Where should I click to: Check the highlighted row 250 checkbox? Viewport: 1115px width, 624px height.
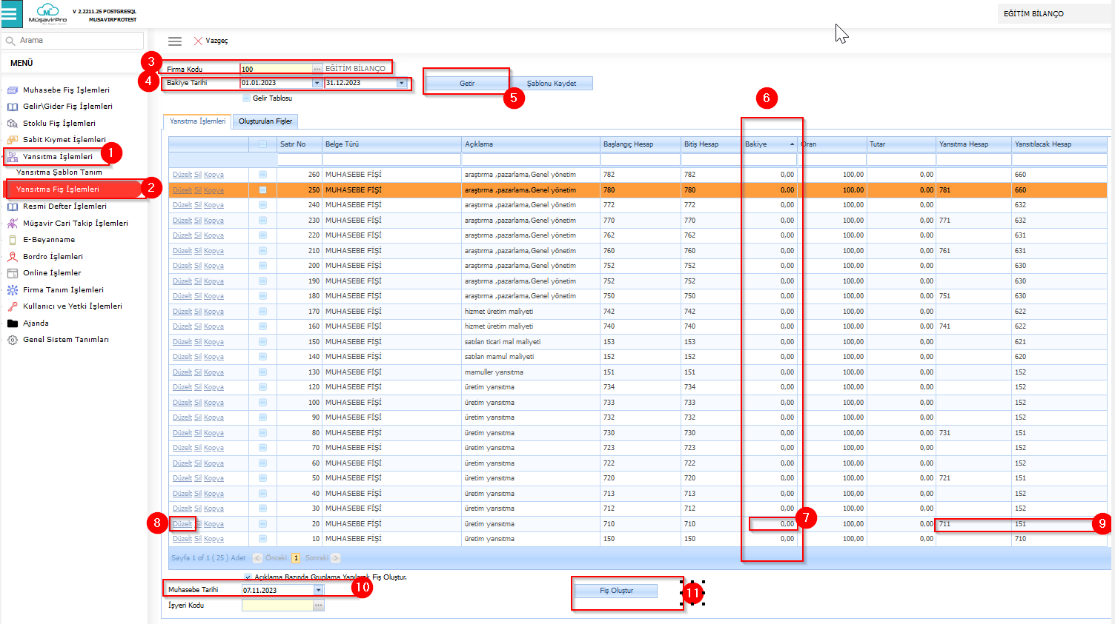coord(262,190)
